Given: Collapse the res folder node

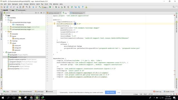Looking at the screenshot, I should [6, 31].
